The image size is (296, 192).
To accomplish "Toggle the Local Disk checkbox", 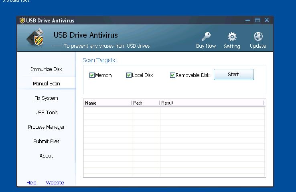I will point(129,75).
